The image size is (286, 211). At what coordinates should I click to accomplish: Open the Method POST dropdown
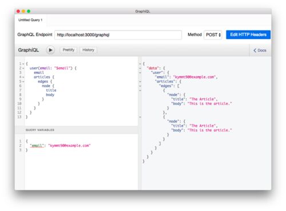click(213, 35)
